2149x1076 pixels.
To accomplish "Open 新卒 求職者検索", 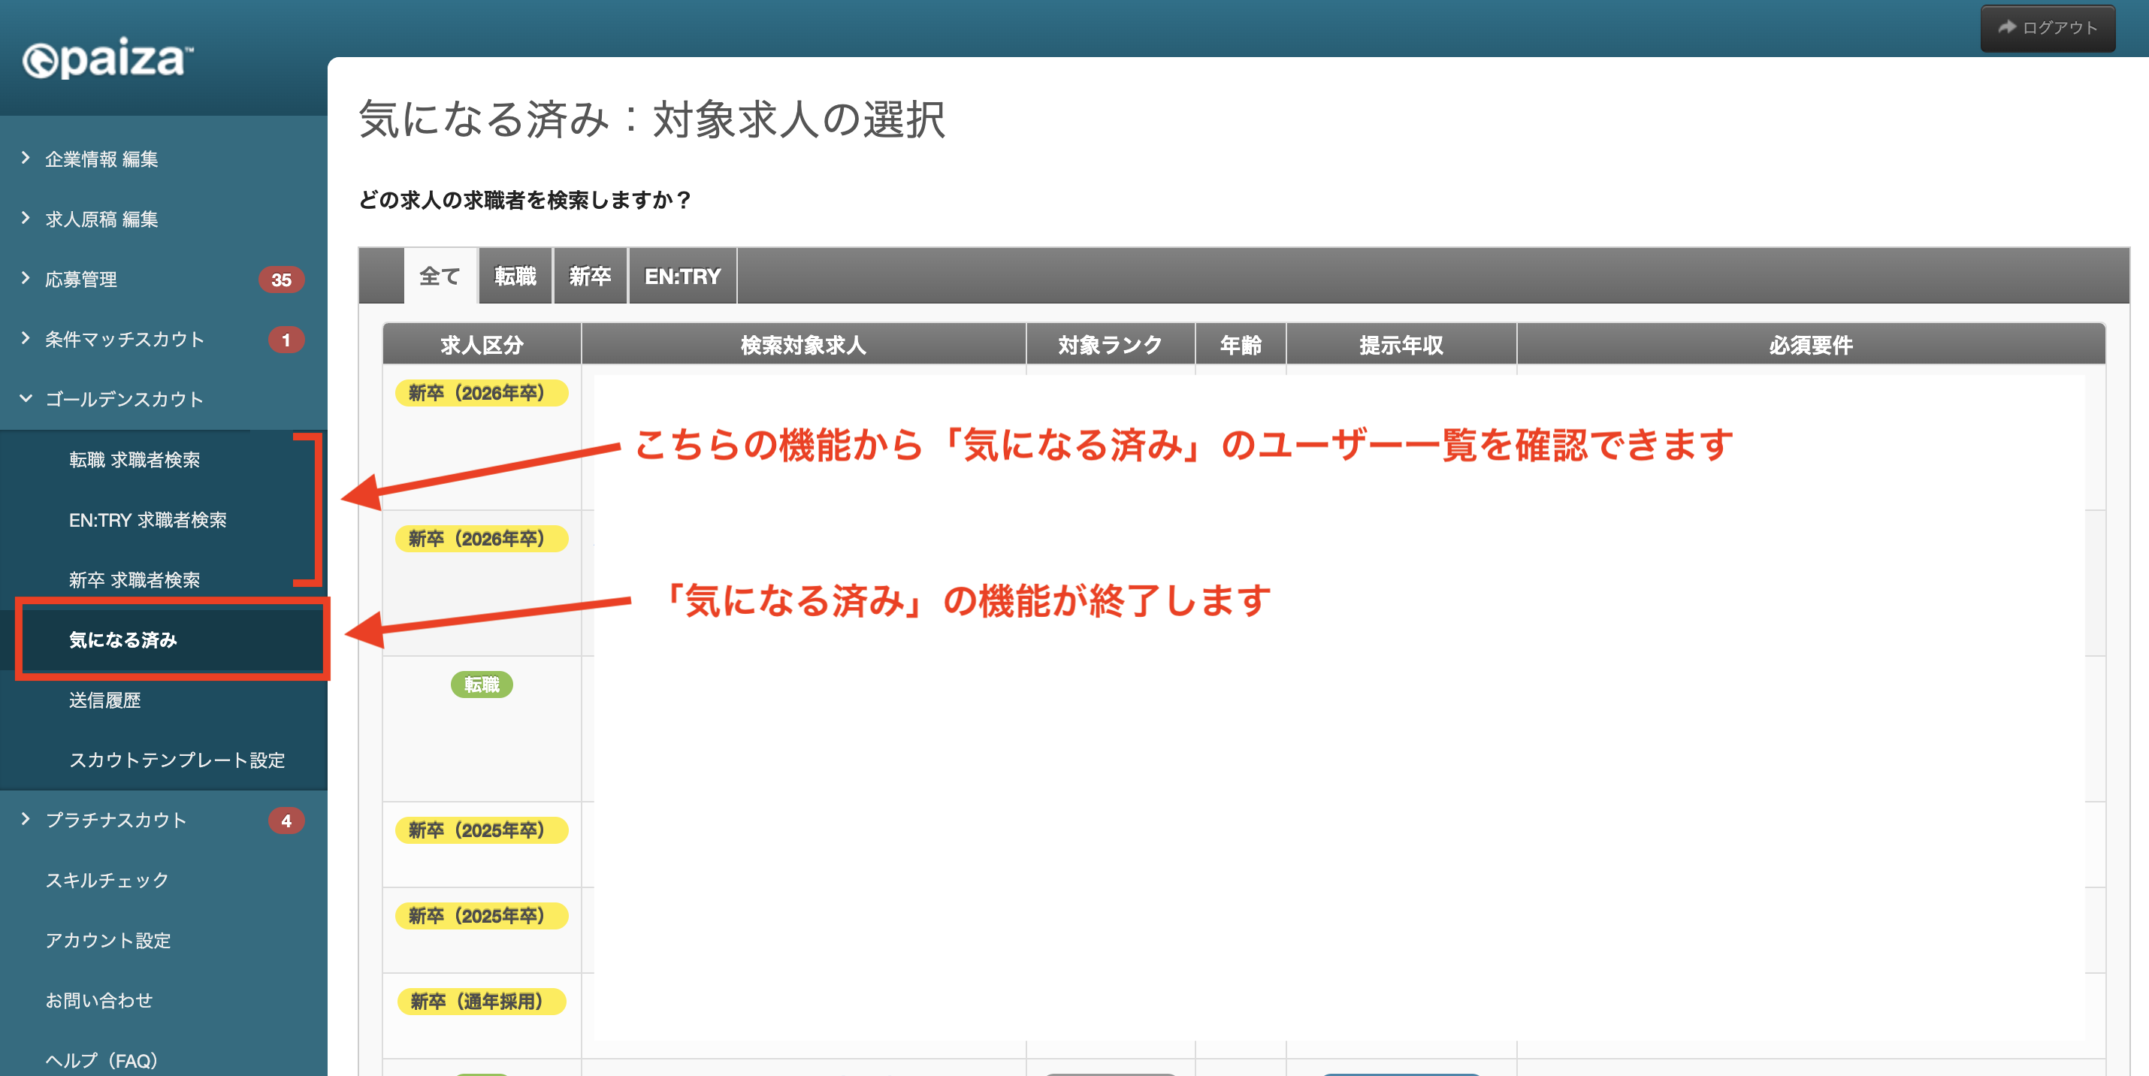I will pos(135,580).
